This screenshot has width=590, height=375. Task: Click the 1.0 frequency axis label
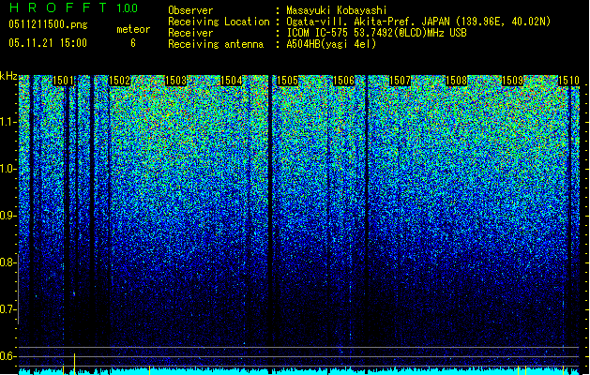(8, 169)
